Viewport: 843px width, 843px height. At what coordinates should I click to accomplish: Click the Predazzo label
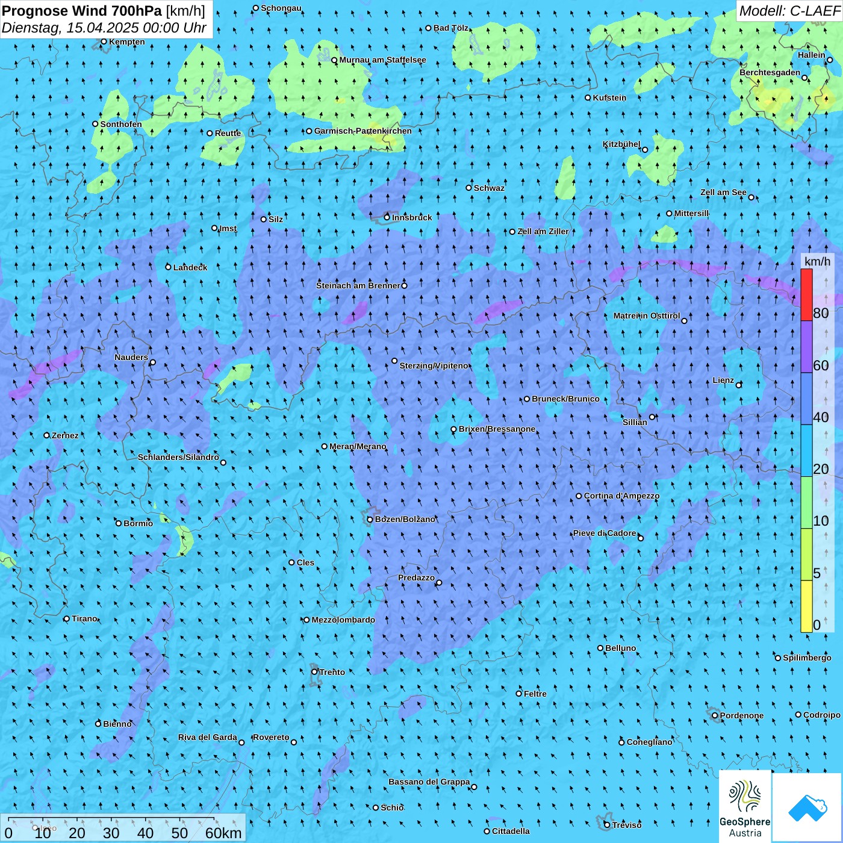(x=416, y=577)
